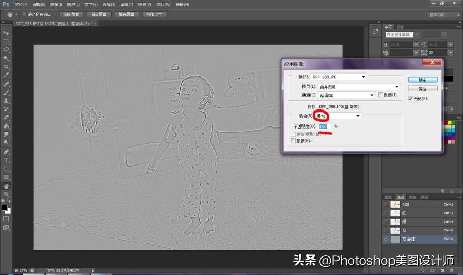The image size is (463, 275).
Task: Select the Lasso tool
Action: (x=6, y=49)
